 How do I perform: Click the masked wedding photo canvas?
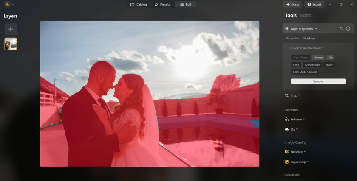pyautogui.click(x=150, y=94)
